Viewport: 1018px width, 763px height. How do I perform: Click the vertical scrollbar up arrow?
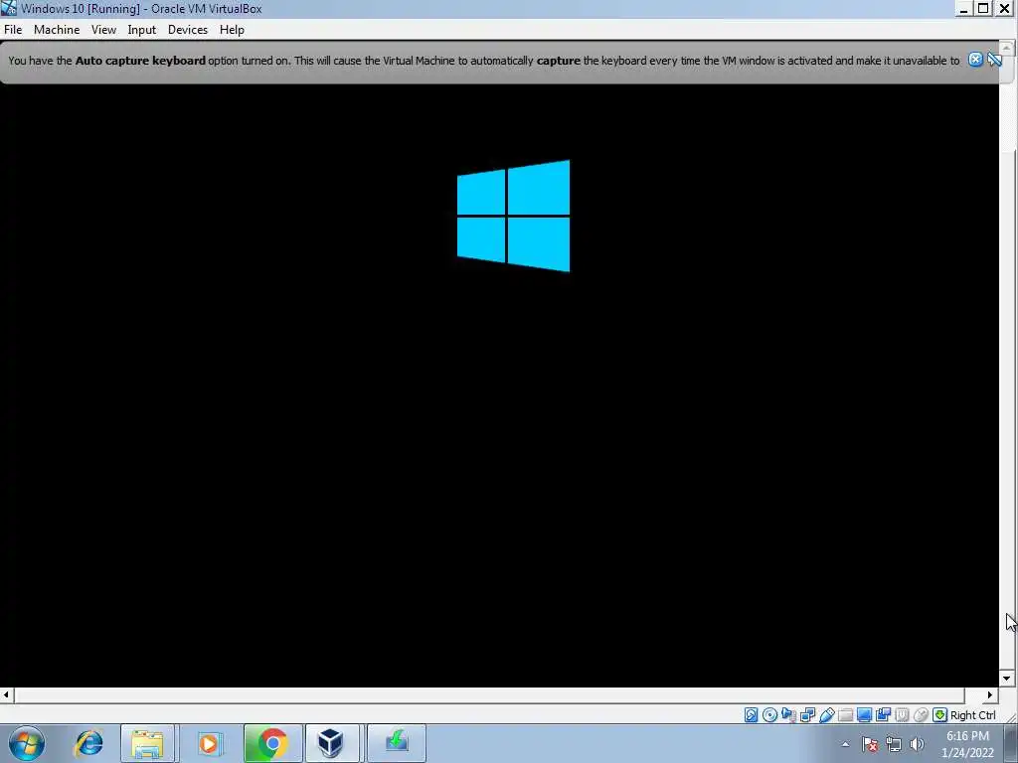(1007, 48)
